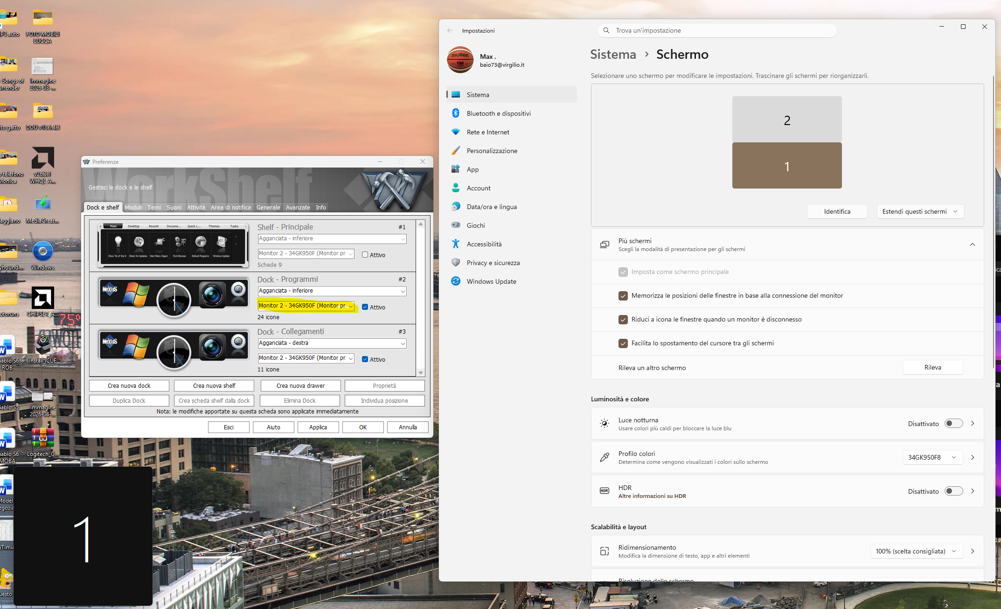Select display 1 rectangle in arrangement
This screenshot has height=609, width=1001.
point(787,166)
